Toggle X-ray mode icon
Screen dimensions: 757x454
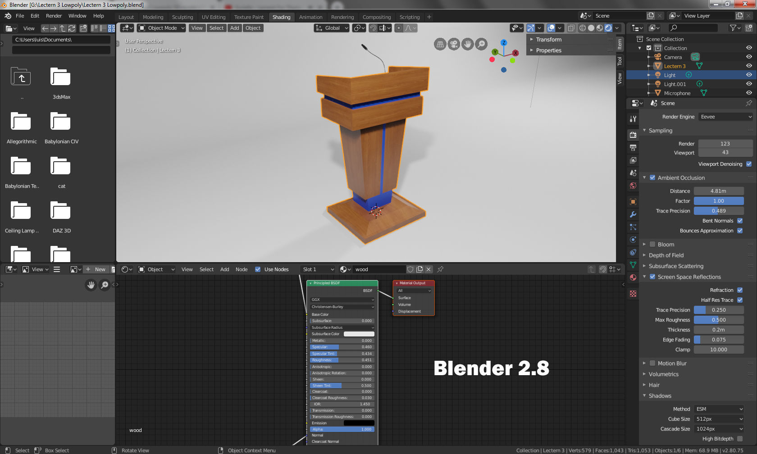point(571,28)
